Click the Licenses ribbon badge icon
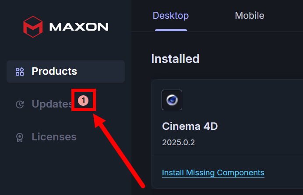The image size is (303, 195). 20,137
